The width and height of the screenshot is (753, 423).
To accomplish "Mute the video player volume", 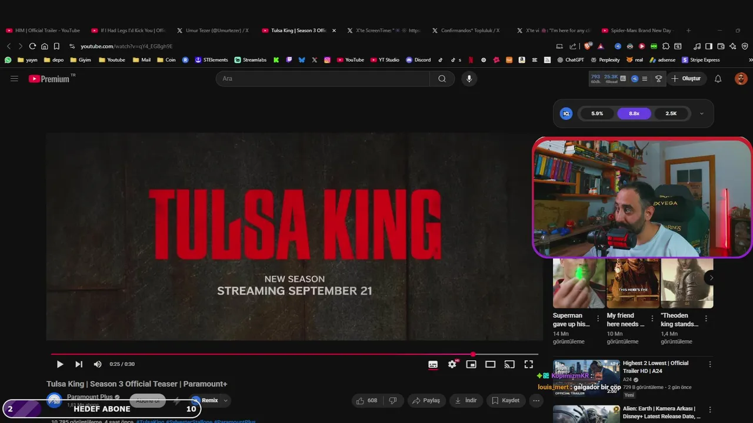I will [98, 364].
